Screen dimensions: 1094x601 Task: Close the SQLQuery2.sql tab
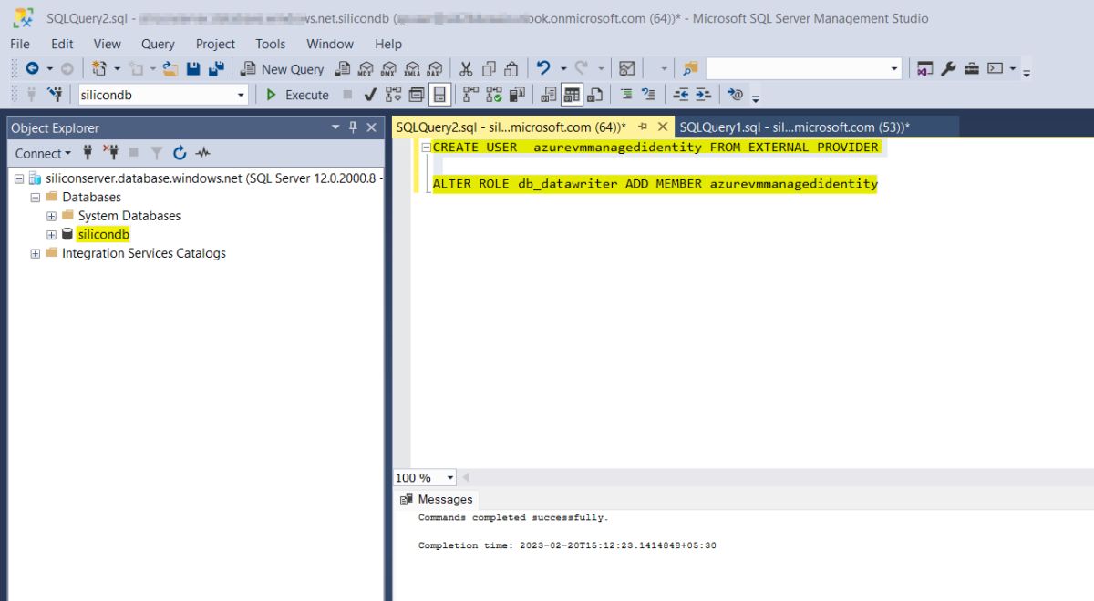[663, 127]
